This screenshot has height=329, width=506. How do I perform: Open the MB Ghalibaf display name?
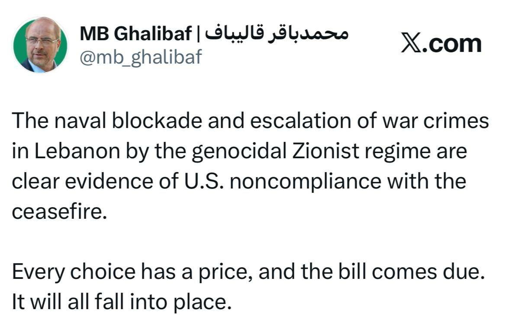(136, 34)
